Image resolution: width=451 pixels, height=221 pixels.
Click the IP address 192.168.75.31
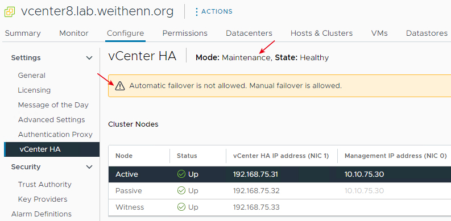(x=256, y=174)
